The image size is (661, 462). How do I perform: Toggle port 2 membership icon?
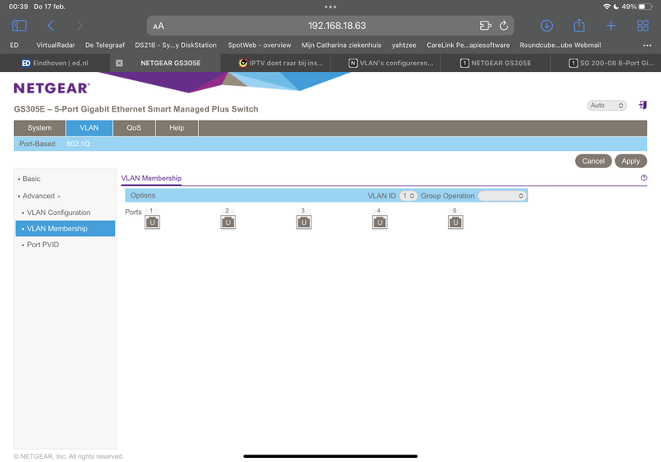pyautogui.click(x=228, y=222)
